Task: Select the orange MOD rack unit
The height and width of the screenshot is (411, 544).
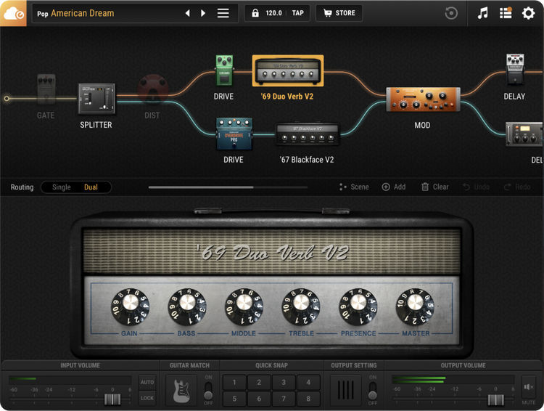Action: 422,100
